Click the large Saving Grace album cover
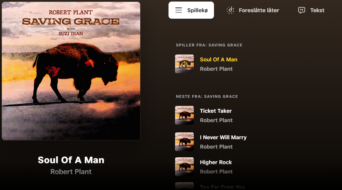The height and width of the screenshot is (190, 342). 71,71
